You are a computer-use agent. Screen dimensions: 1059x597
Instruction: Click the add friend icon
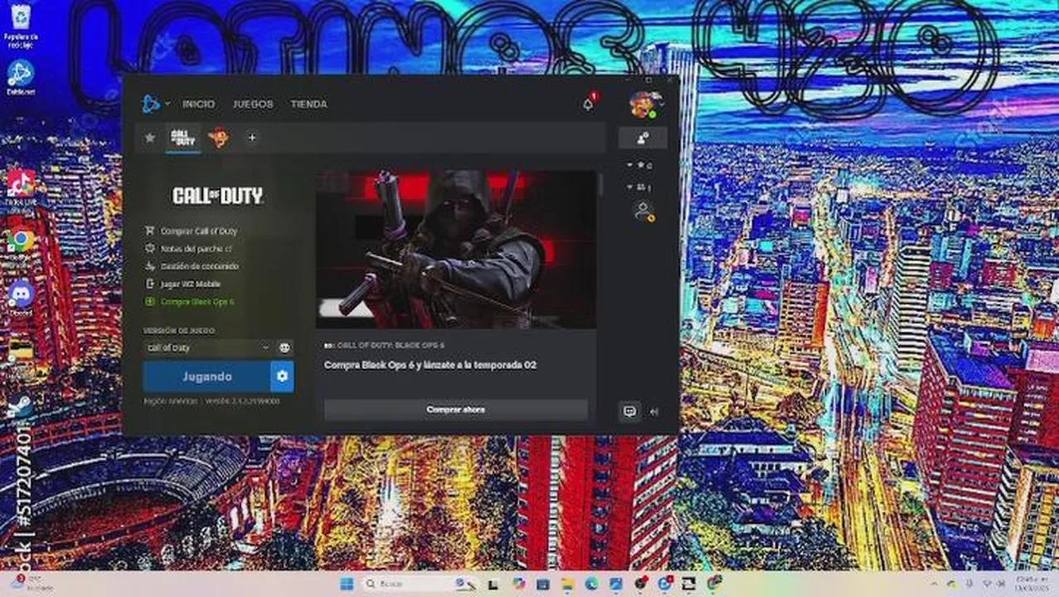point(642,138)
